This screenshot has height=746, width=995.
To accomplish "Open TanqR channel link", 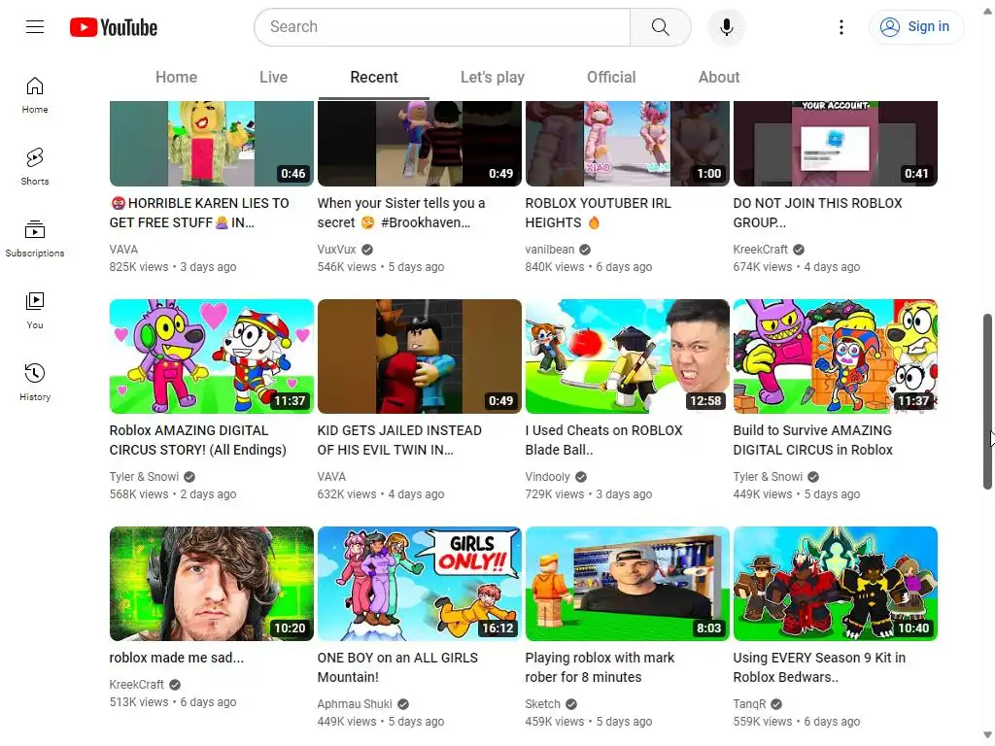I will pos(749,704).
